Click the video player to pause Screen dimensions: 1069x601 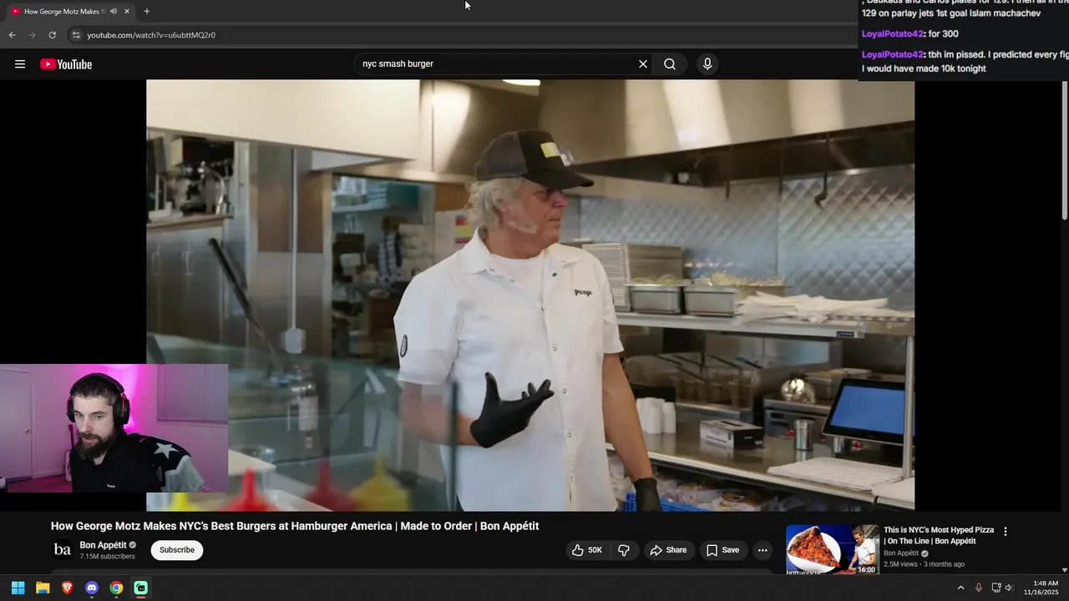coord(530,295)
